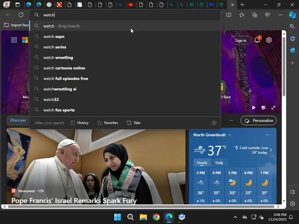Open File Explorer from taskbar
The image size is (299, 224).
(x=143, y=217)
